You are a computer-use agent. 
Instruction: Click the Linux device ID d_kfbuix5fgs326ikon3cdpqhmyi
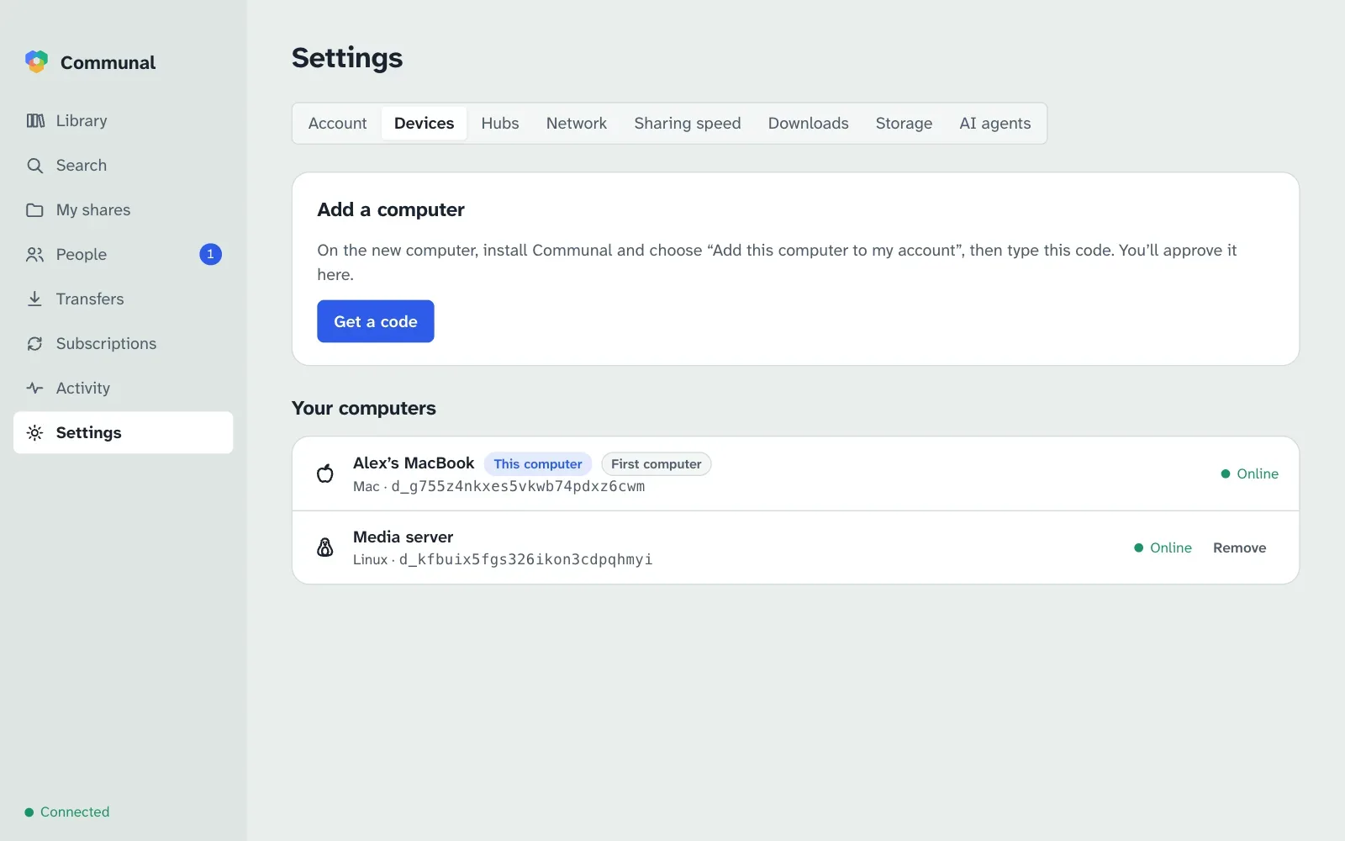[x=525, y=559]
